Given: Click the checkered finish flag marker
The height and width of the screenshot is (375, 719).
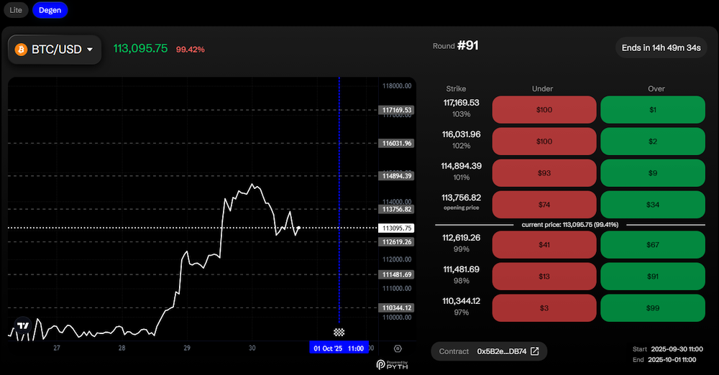Looking at the screenshot, I should (x=339, y=332).
